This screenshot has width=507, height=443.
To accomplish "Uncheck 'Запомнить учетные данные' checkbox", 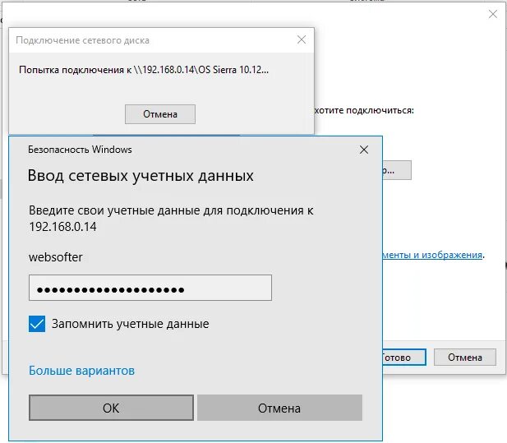I will click(37, 324).
